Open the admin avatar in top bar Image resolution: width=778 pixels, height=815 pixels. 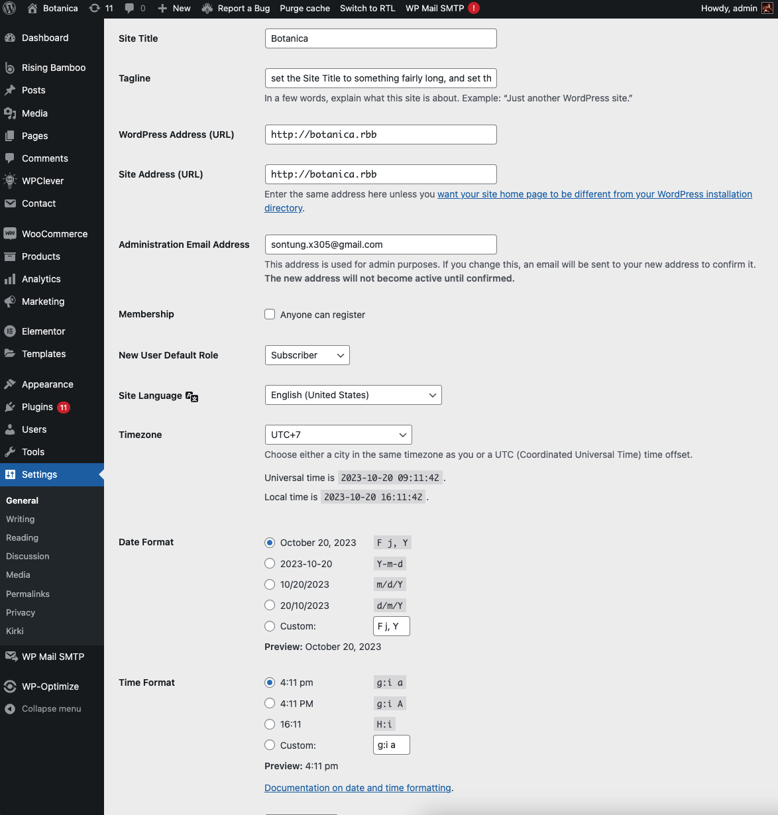[x=767, y=9]
